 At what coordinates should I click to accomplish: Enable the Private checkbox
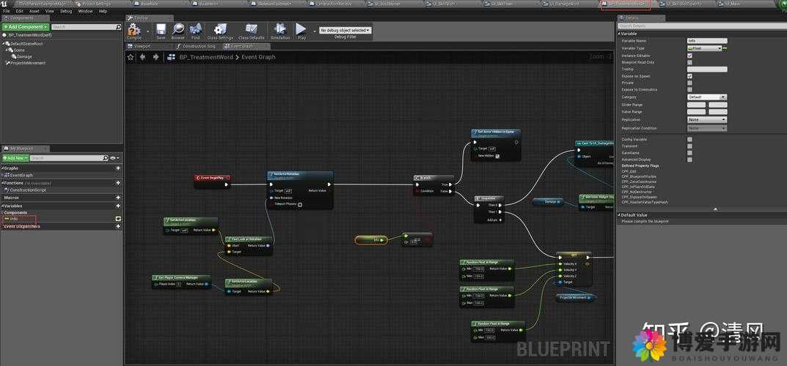coord(689,83)
